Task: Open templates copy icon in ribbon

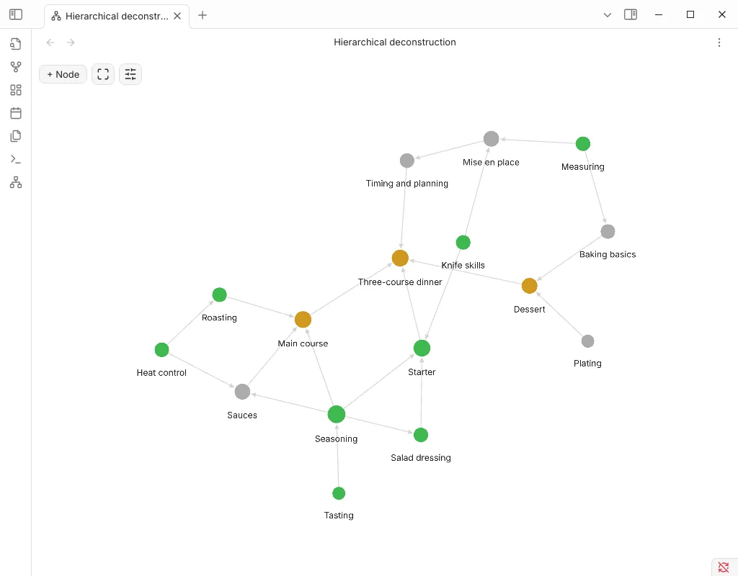Action: (16, 136)
